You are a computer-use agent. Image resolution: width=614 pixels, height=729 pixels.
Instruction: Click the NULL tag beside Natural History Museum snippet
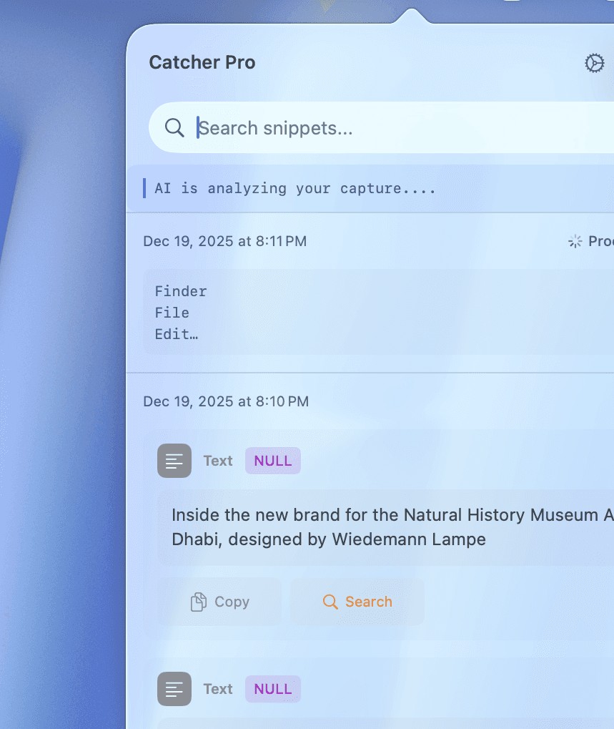[x=272, y=461]
